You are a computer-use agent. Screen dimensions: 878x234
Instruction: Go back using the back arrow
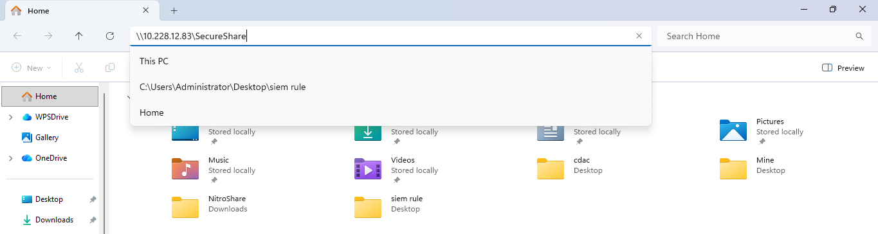tap(17, 36)
